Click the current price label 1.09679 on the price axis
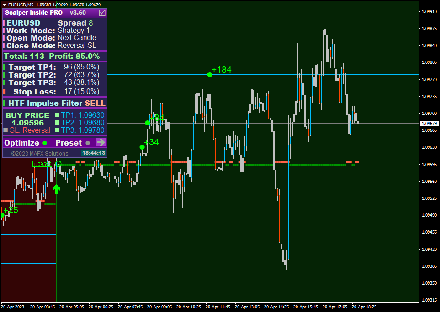 (x=429, y=124)
